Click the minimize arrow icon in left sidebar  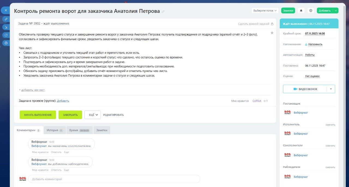(x=6, y=27)
